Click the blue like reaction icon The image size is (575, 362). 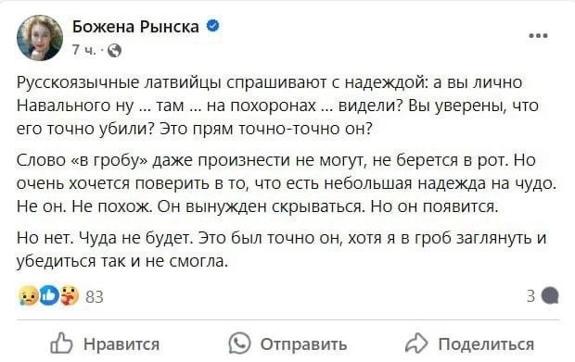49,295
